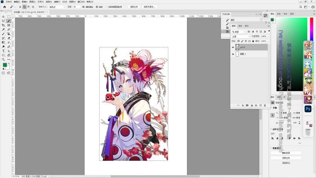
Task: Toggle lock all padlock
Action: (x=253, y=41)
